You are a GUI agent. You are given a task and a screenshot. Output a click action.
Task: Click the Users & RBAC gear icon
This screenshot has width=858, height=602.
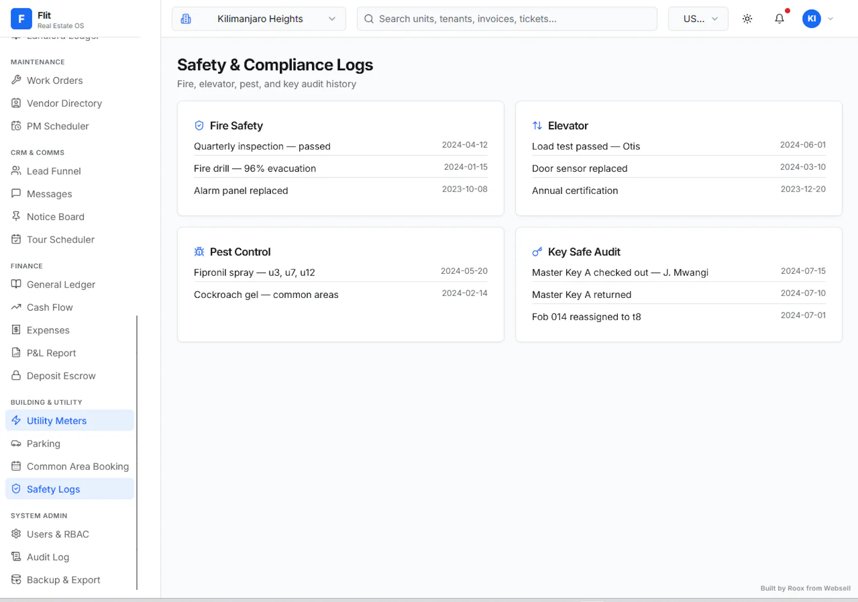click(x=16, y=534)
